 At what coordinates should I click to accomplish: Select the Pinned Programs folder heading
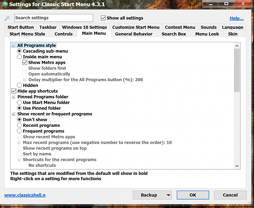pyautogui.click(x=43, y=97)
